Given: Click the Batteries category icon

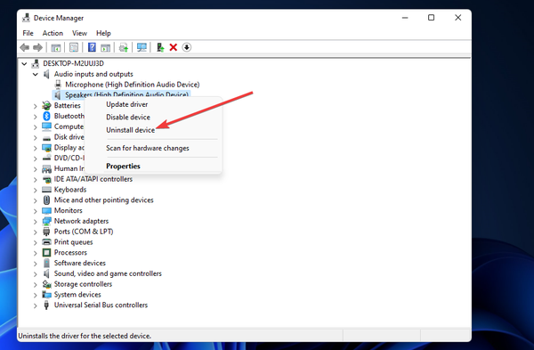Looking at the screenshot, I should pyautogui.click(x=46, y=106).
